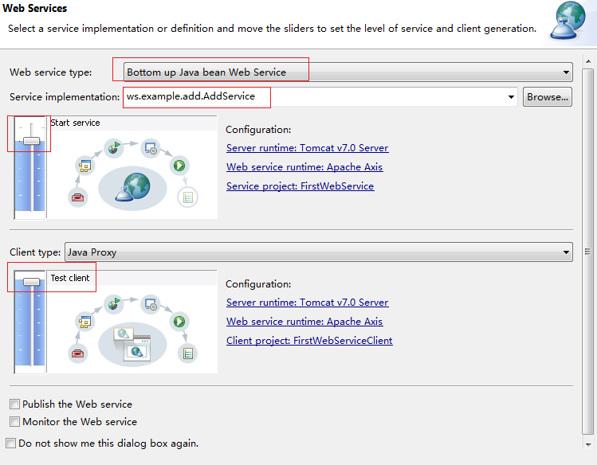Click the scroll down arrow of the scrollbar
Viewport: 597px width, 465px height.
coord(588,444)
